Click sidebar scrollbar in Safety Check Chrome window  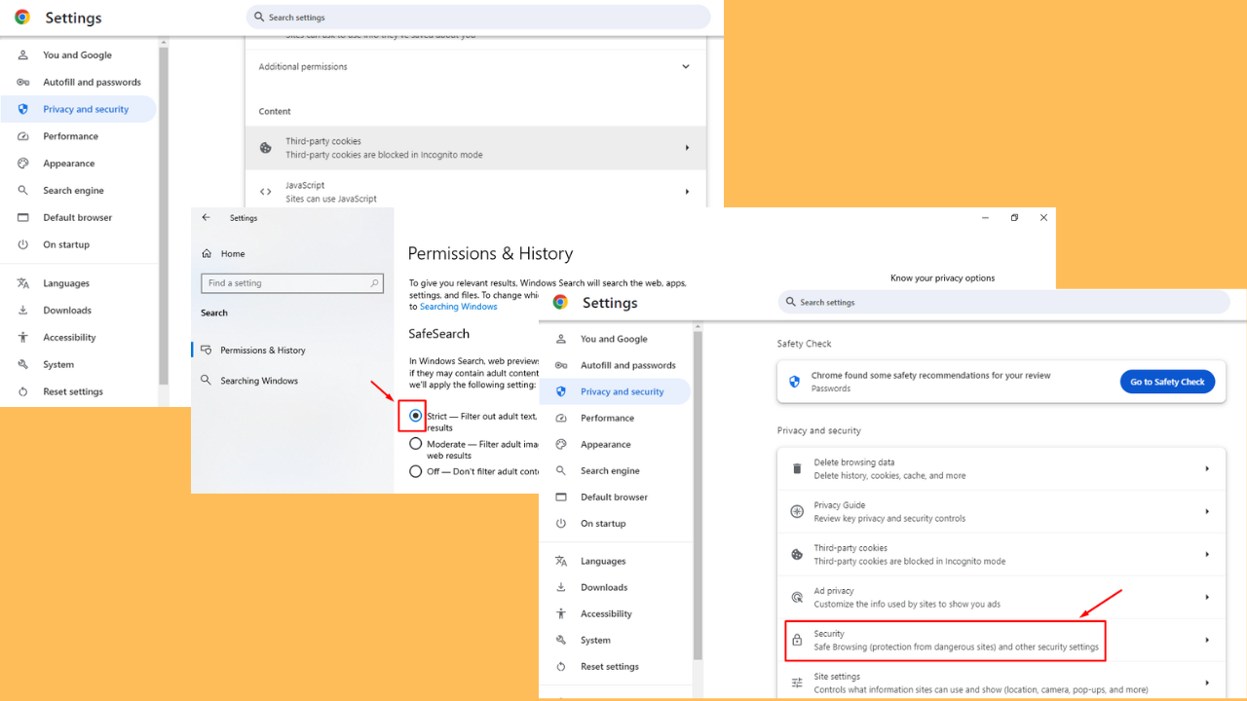tap(698, 495)
